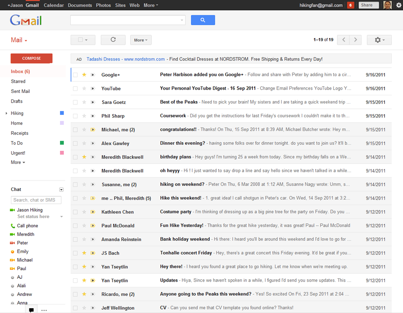The height and width of the screenshot is (313, 403).
Task: Check the box for the JS Bach email
Action: point(75,253)
